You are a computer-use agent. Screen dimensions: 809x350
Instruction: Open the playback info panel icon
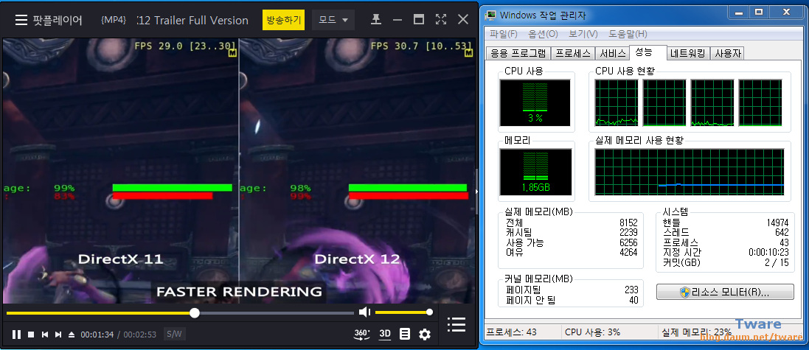click(x=405, y=334)
